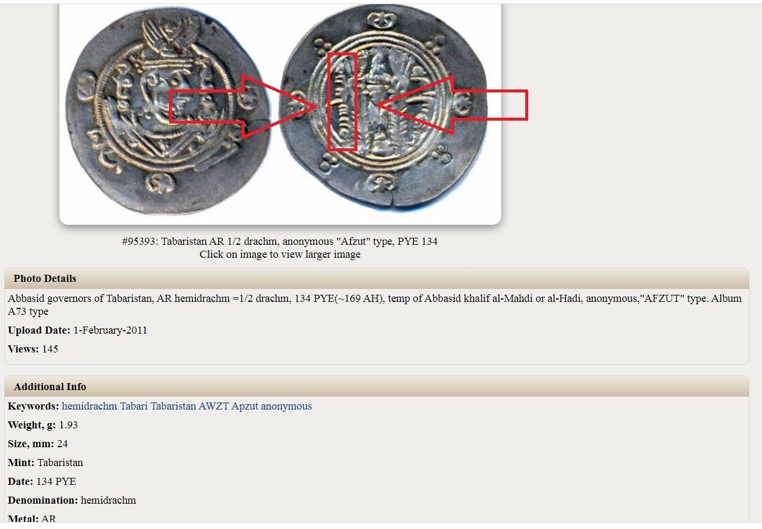The width and height of the screenshot is (762, 529).
Task: Open the anonymous keyword link
Action: coord(286,406)
